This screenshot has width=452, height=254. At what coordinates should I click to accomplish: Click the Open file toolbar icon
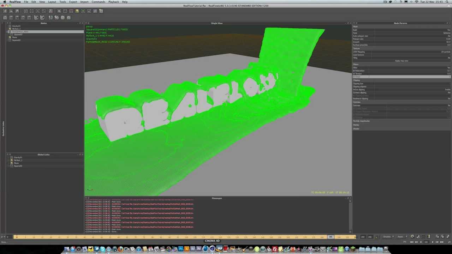[x=11, y=11]
